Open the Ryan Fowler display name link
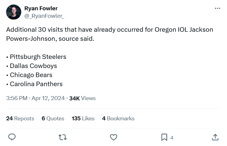This screenshot has height=146, width=227. [x=41, y=8]
